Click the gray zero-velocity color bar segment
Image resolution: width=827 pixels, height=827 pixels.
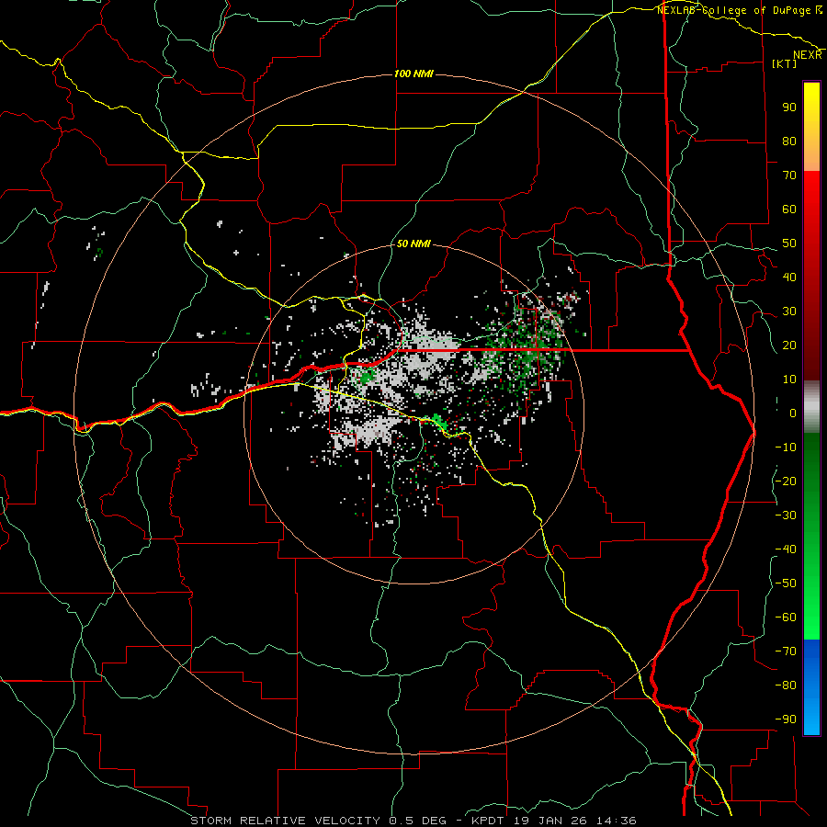811,407
